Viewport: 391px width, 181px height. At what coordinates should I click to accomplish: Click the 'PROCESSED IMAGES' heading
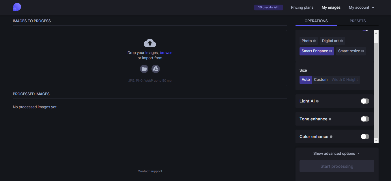coord(31,94)
